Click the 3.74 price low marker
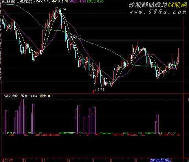The height and width of the screenshot is (162, 189). (100, 89)
